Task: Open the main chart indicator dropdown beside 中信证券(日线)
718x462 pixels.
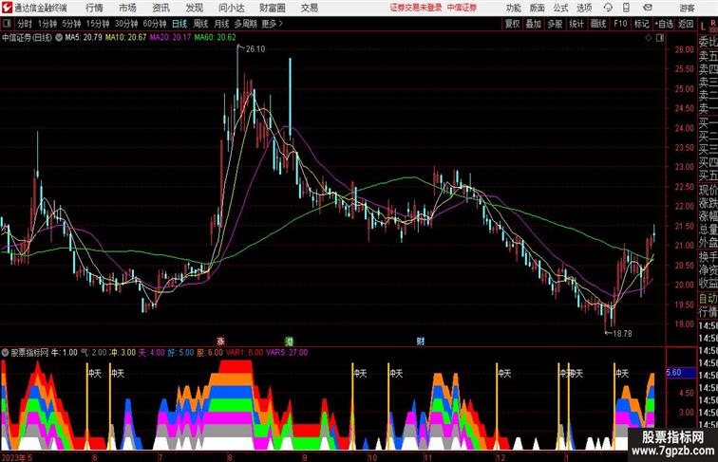Action: coord(59,38)
